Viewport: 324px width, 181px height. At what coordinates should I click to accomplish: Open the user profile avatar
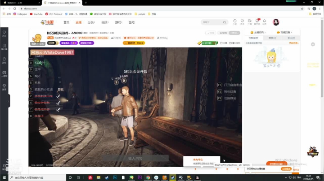point(276,22)
